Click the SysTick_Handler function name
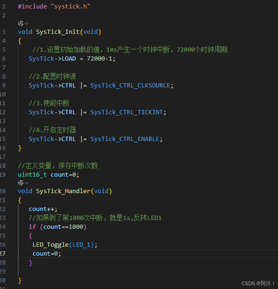Screen dimensions: 278x289 (x=63, y=191)
